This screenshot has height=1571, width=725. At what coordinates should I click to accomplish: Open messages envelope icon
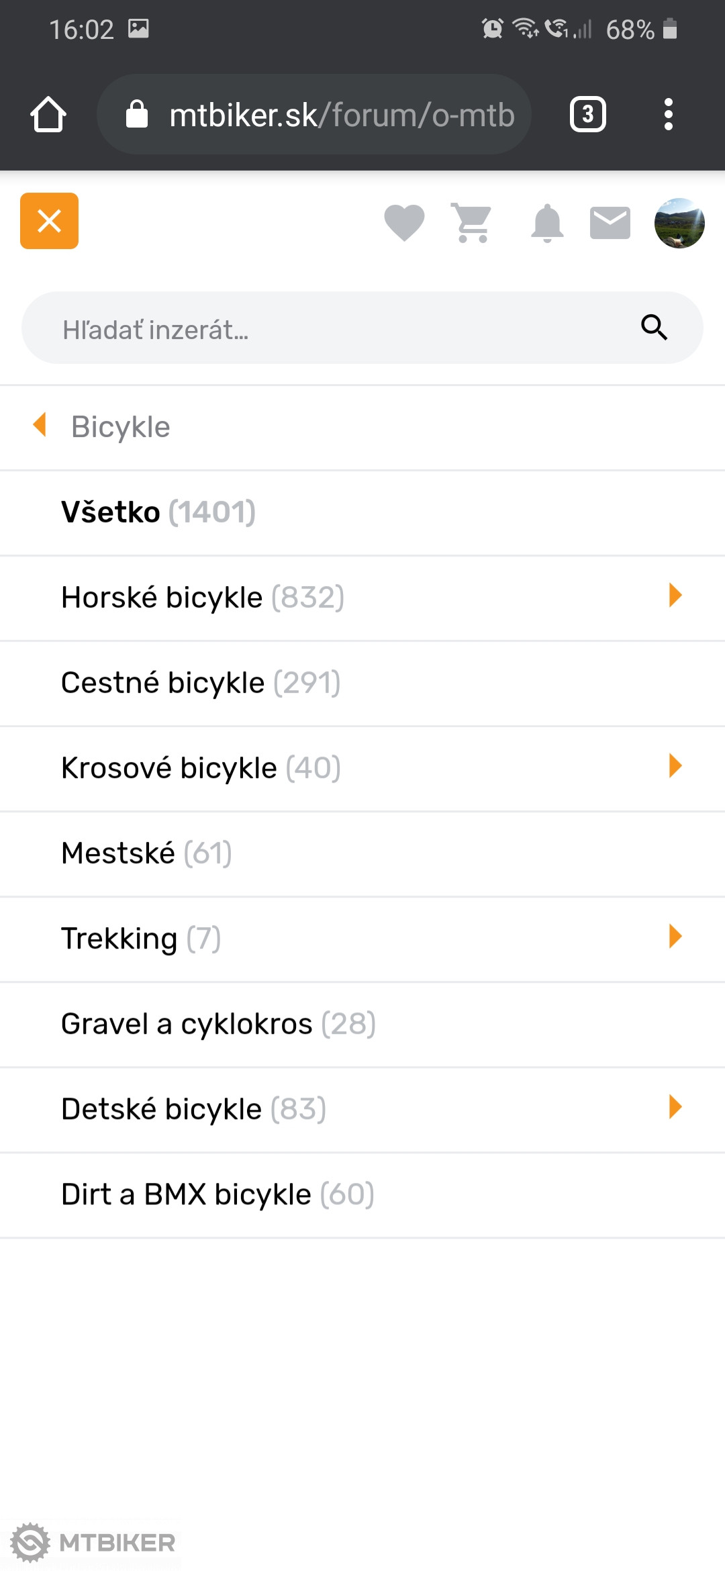point(610,222)
